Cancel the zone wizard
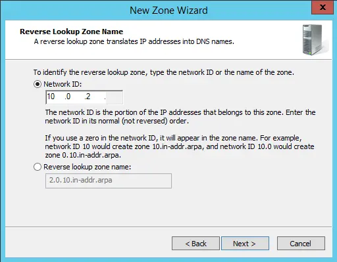Image resolution: width=337 pixels, height=262 pixels. coord(301,243)
